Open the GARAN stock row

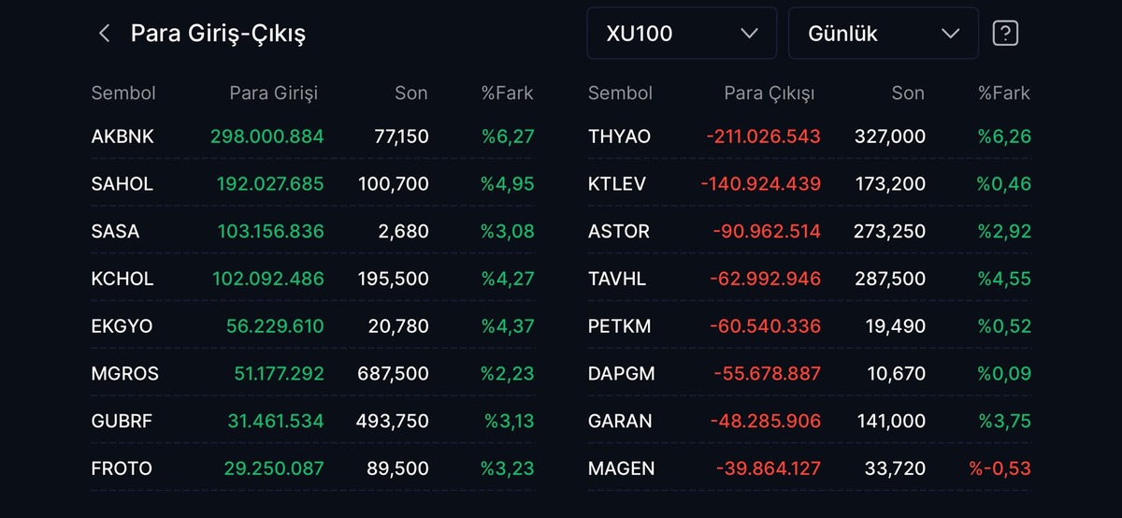pos(810,421)
